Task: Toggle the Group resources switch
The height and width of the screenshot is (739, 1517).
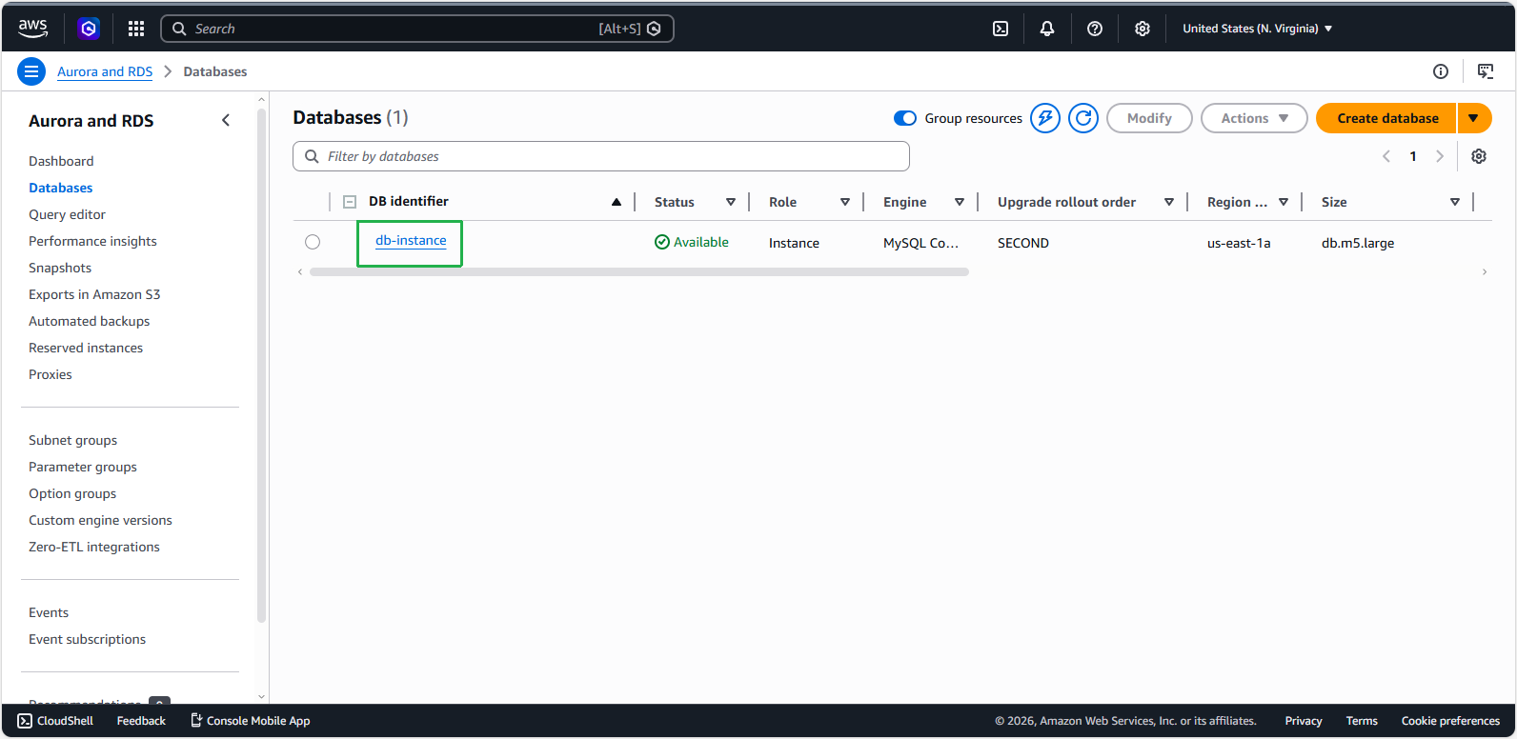Action: 905,118
